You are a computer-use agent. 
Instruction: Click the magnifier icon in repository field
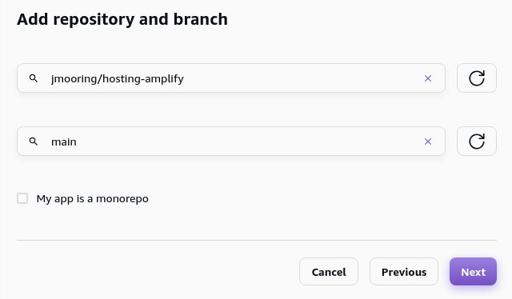[34, 78]
